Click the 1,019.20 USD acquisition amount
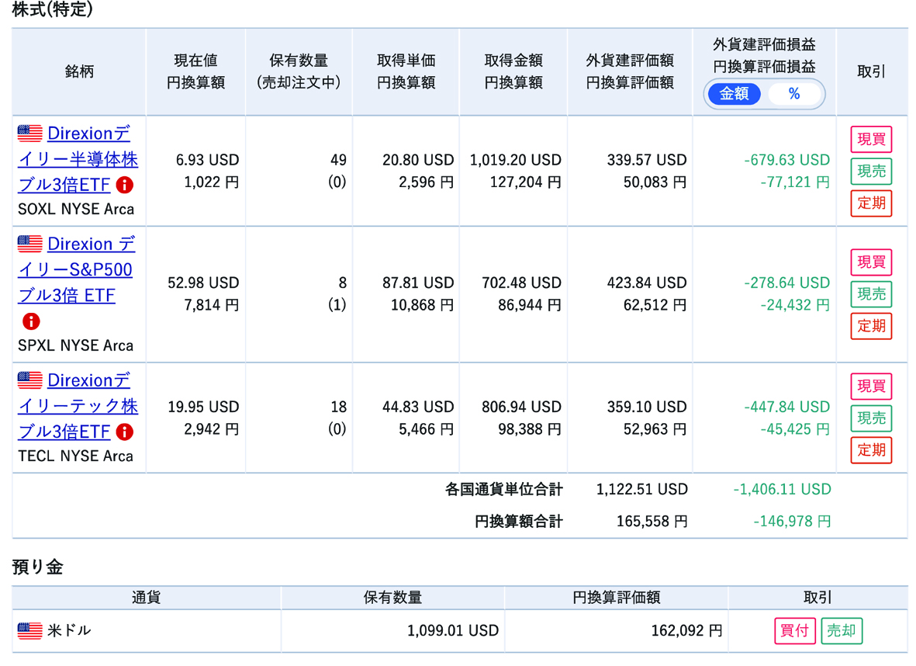916x666 pixels. [515, 160]
